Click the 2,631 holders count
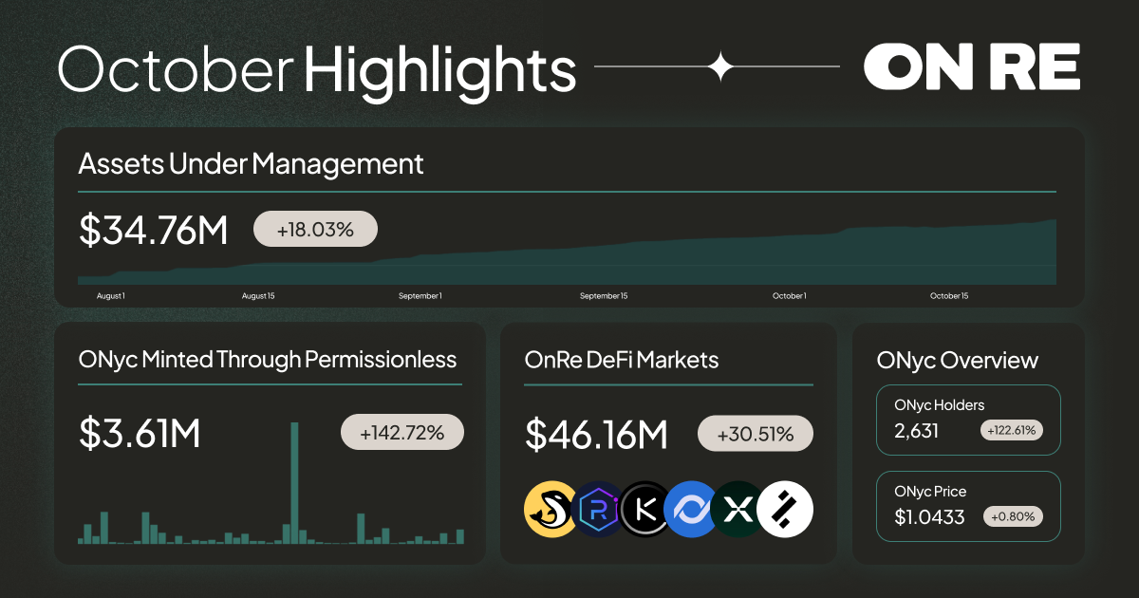Image resolution: width=1139 pixels, height=598 pixels. (x=916, y=431)
